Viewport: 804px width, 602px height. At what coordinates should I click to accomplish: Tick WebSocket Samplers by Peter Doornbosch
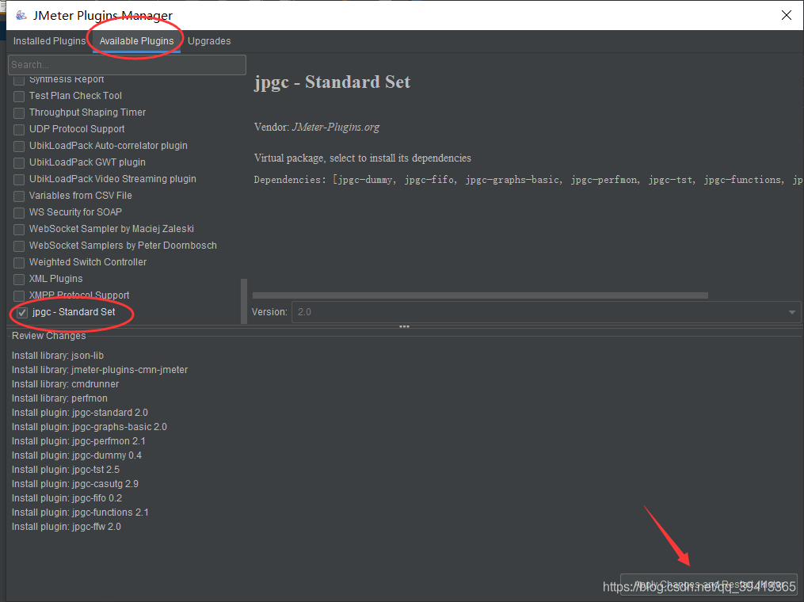(19, 246)
